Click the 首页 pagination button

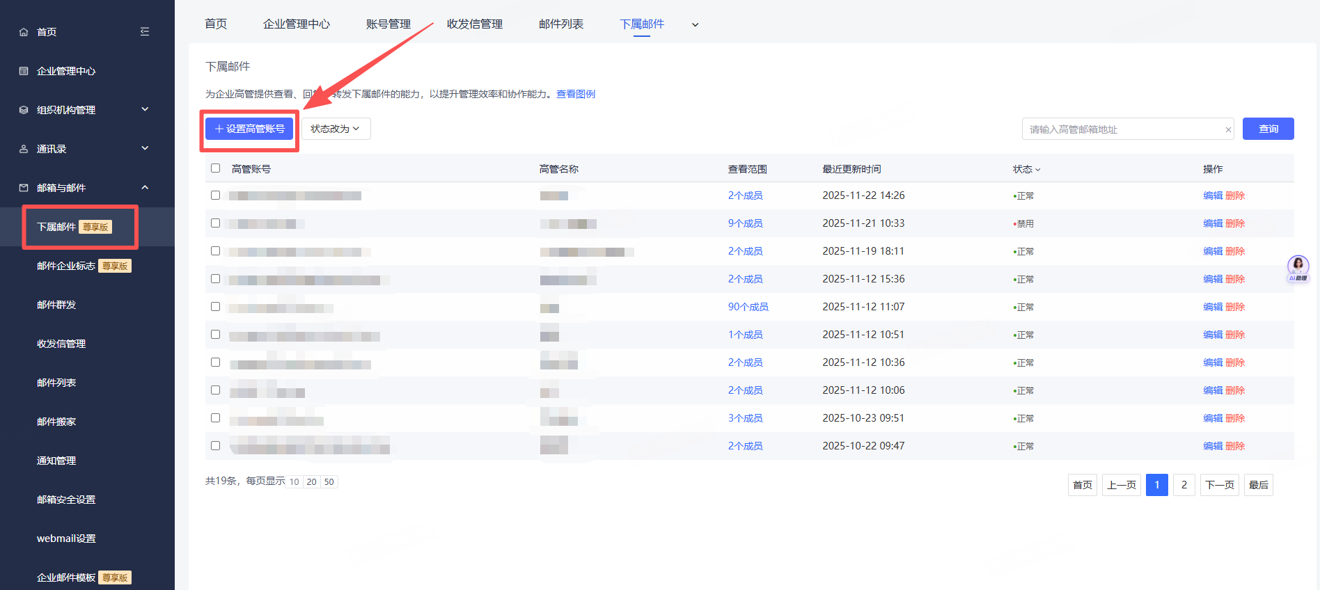1083,485
